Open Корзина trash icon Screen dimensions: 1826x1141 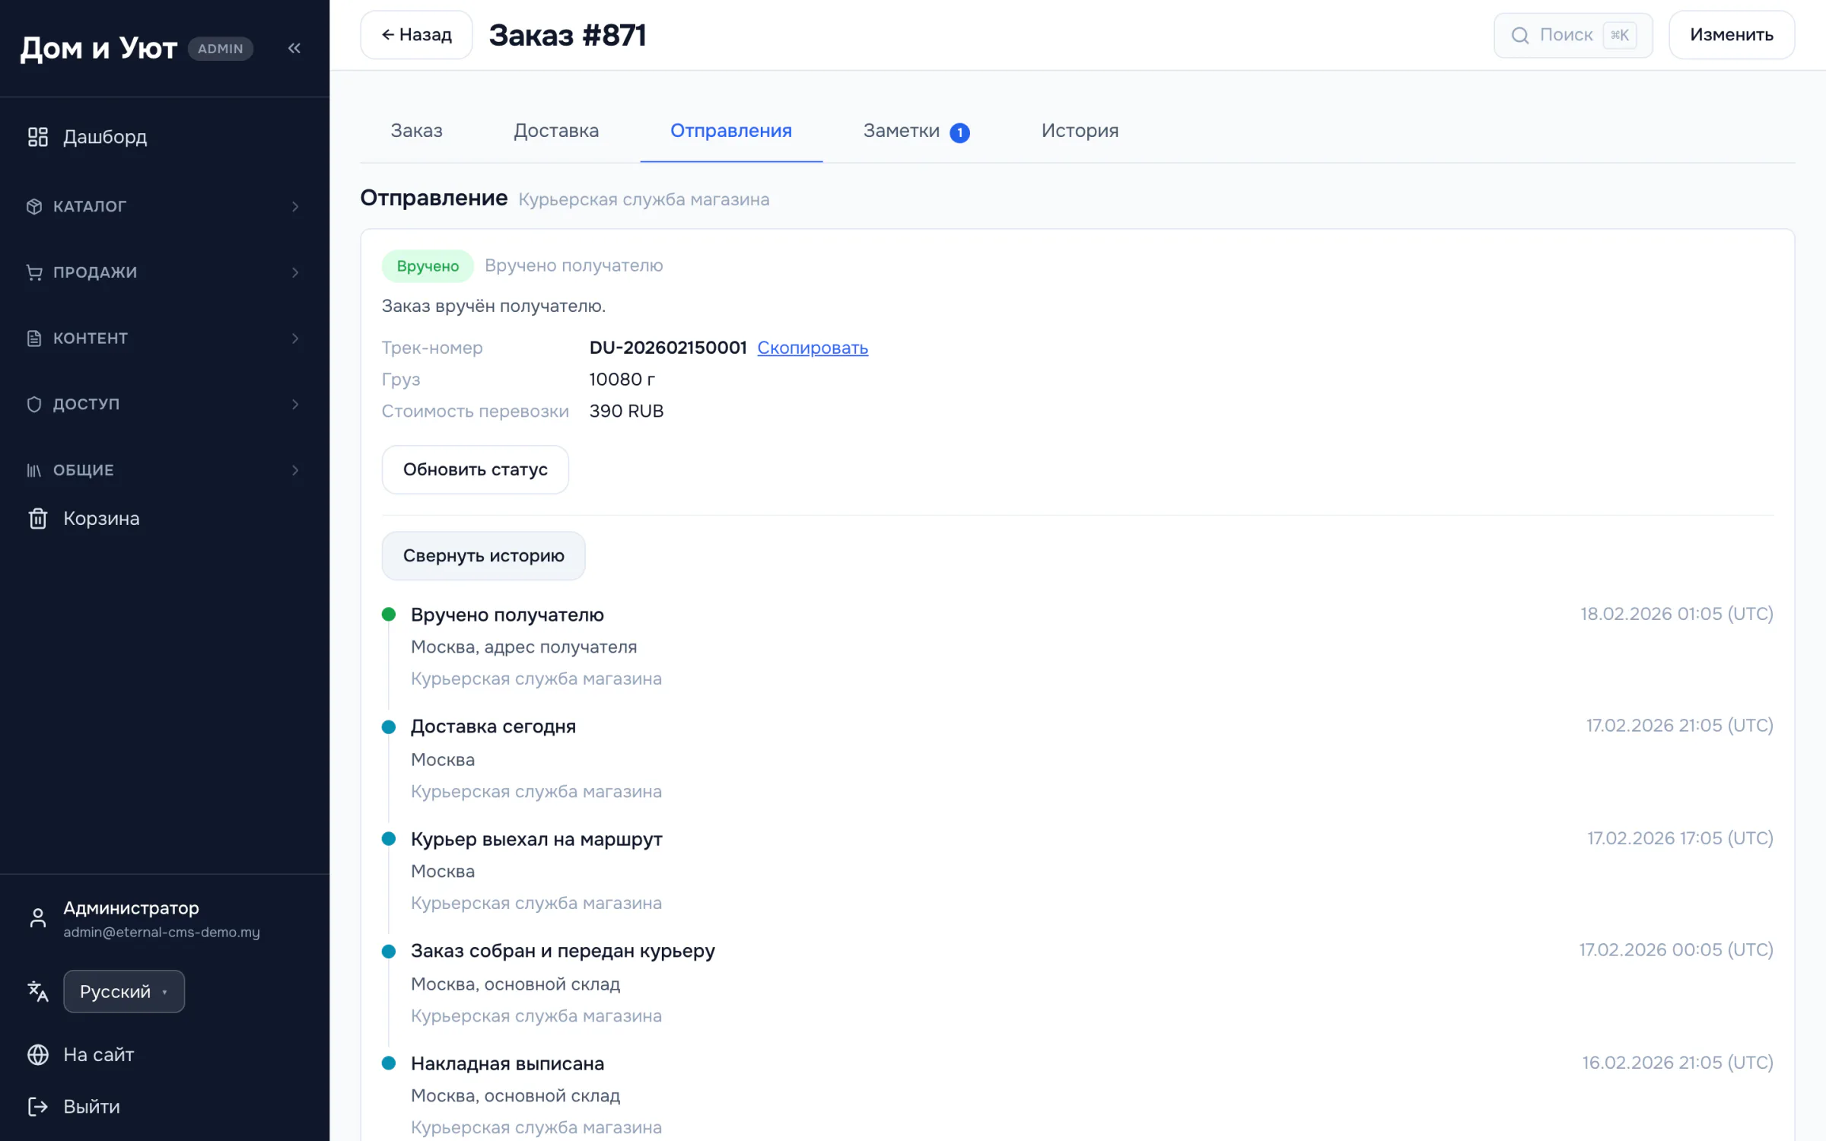coord(37,519)
